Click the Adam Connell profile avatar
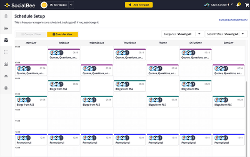 207,5
